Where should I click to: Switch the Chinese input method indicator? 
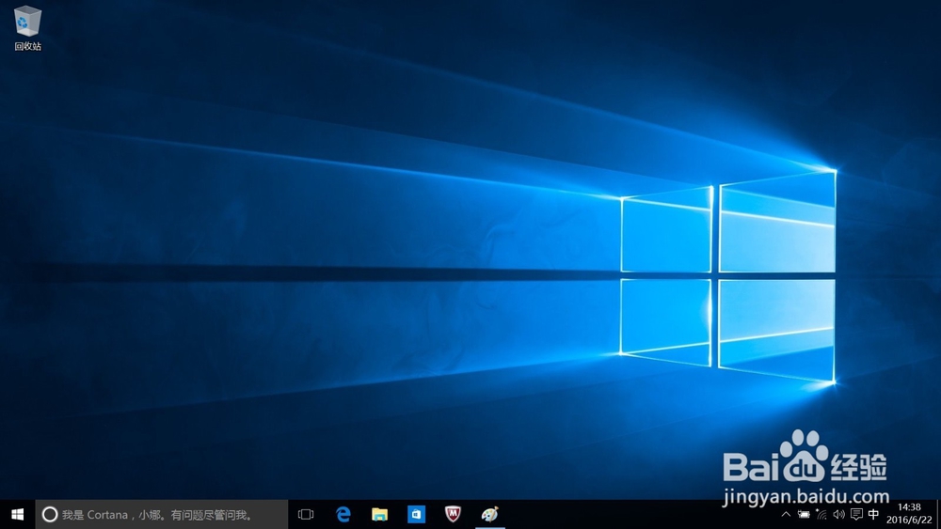click(873, 514)
